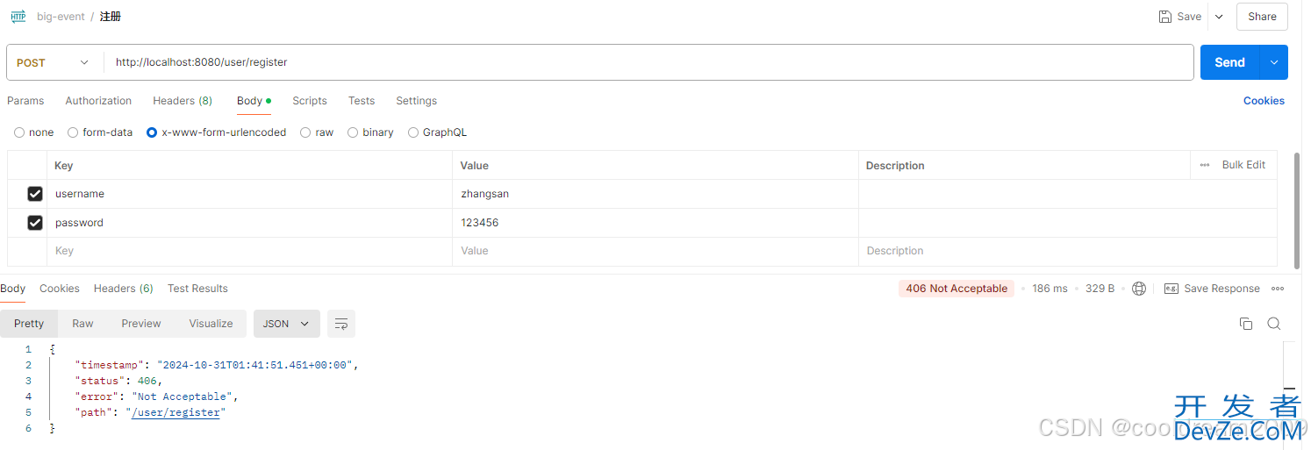Screen dimensions: 1311x450
Task: Switch to the Headers (8) tab
Action: point(183,101)
